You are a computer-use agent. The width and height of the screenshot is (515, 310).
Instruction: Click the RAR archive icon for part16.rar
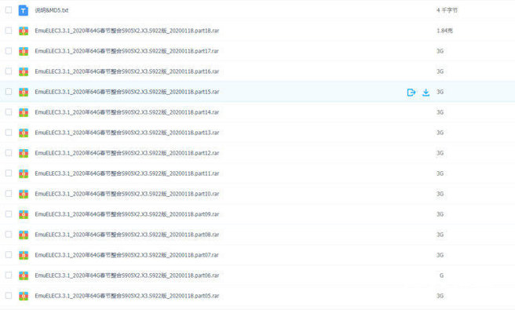[x=24, y=71]
